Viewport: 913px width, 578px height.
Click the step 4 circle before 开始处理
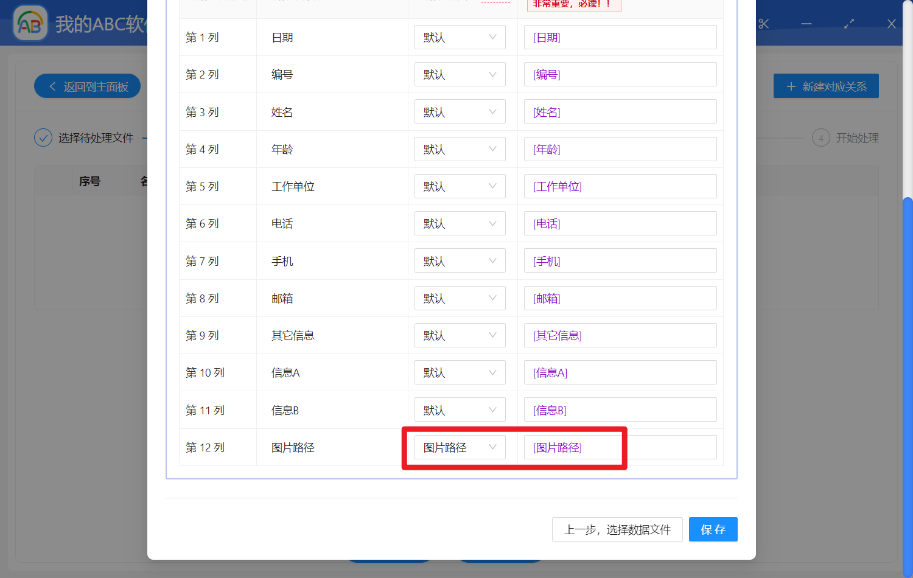(821, 138)
